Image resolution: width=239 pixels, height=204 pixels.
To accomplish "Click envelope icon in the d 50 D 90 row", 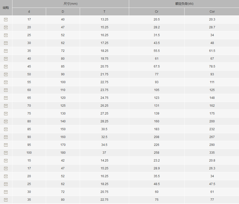I will click(6, 74).
